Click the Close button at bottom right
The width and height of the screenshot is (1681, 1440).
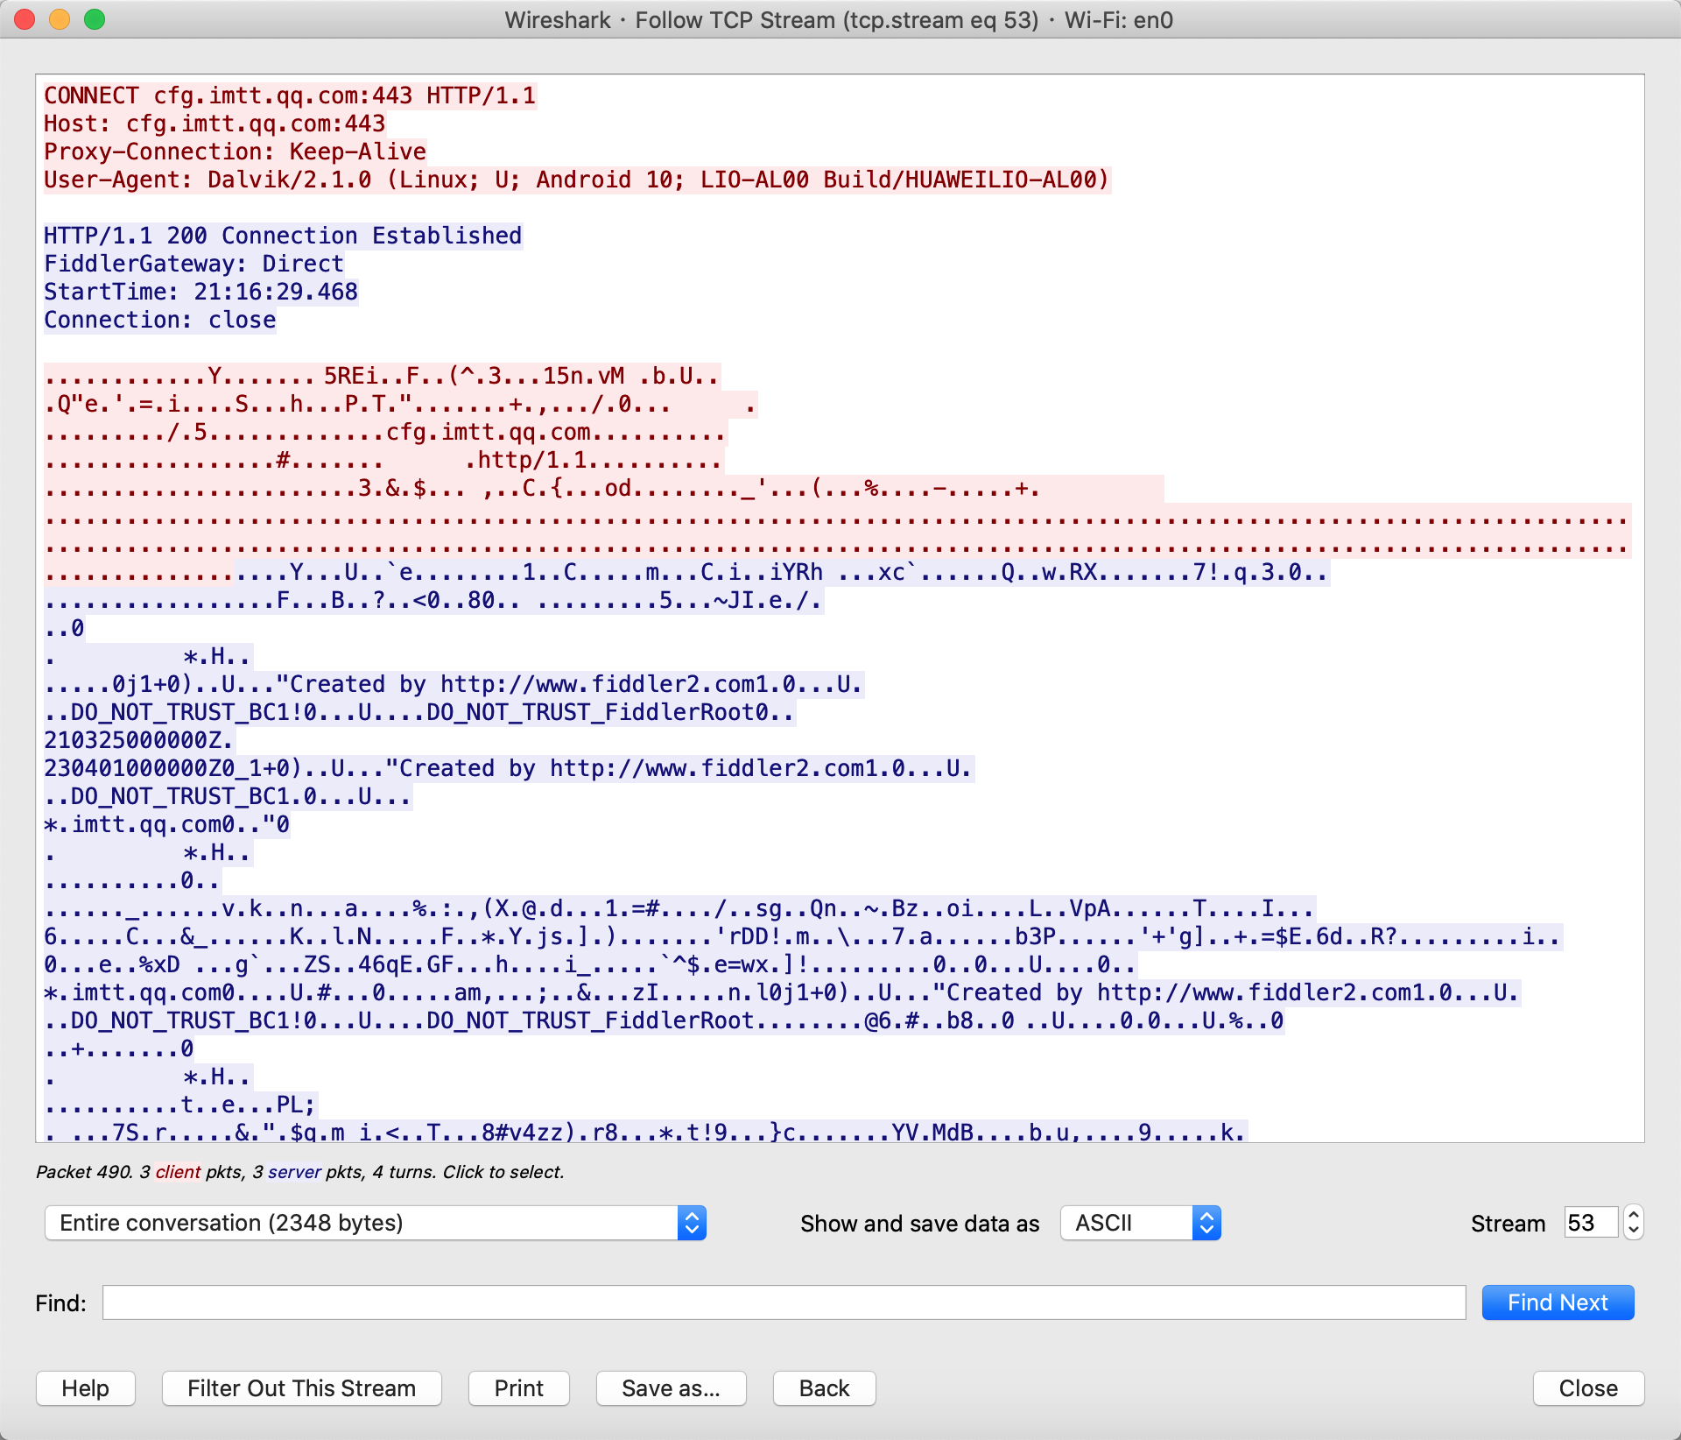pyautogui.click(x=1587, y=1388)
